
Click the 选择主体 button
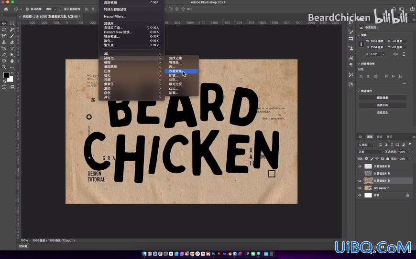383,105
